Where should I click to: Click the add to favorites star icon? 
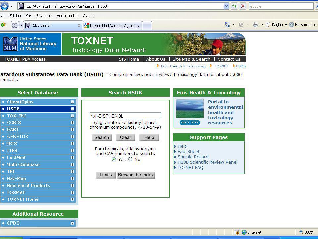3,25
